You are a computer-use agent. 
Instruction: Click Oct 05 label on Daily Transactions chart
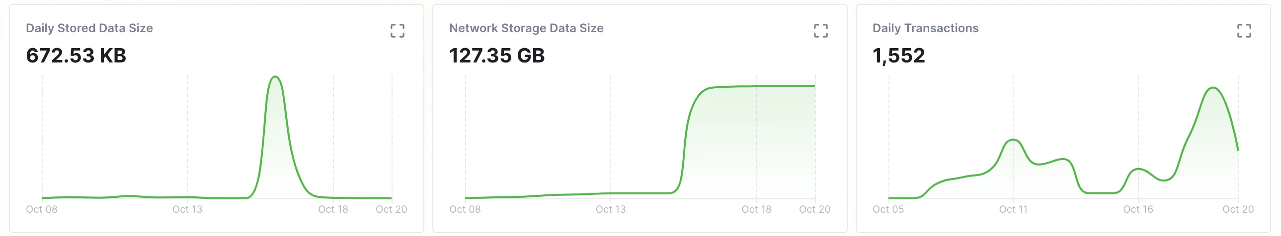pyautogui.click(x=888, y=209)
